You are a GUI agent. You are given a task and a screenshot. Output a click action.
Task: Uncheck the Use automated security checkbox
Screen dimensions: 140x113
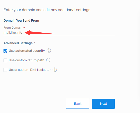(x=5, y=51)
